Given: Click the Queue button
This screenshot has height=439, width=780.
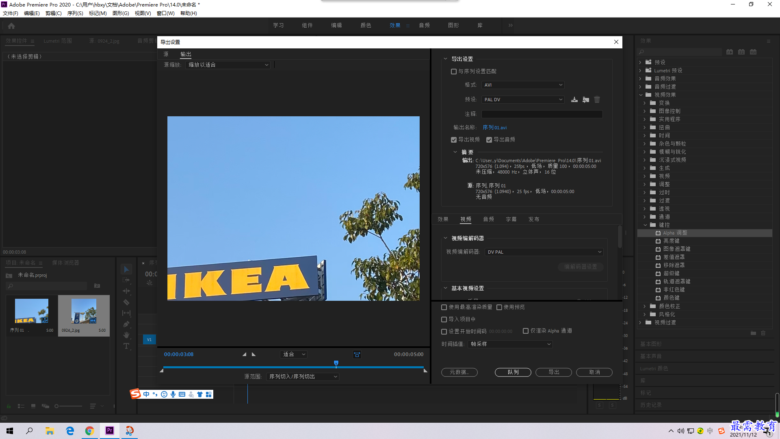Looking at the screenshot, I should (513, 372).
